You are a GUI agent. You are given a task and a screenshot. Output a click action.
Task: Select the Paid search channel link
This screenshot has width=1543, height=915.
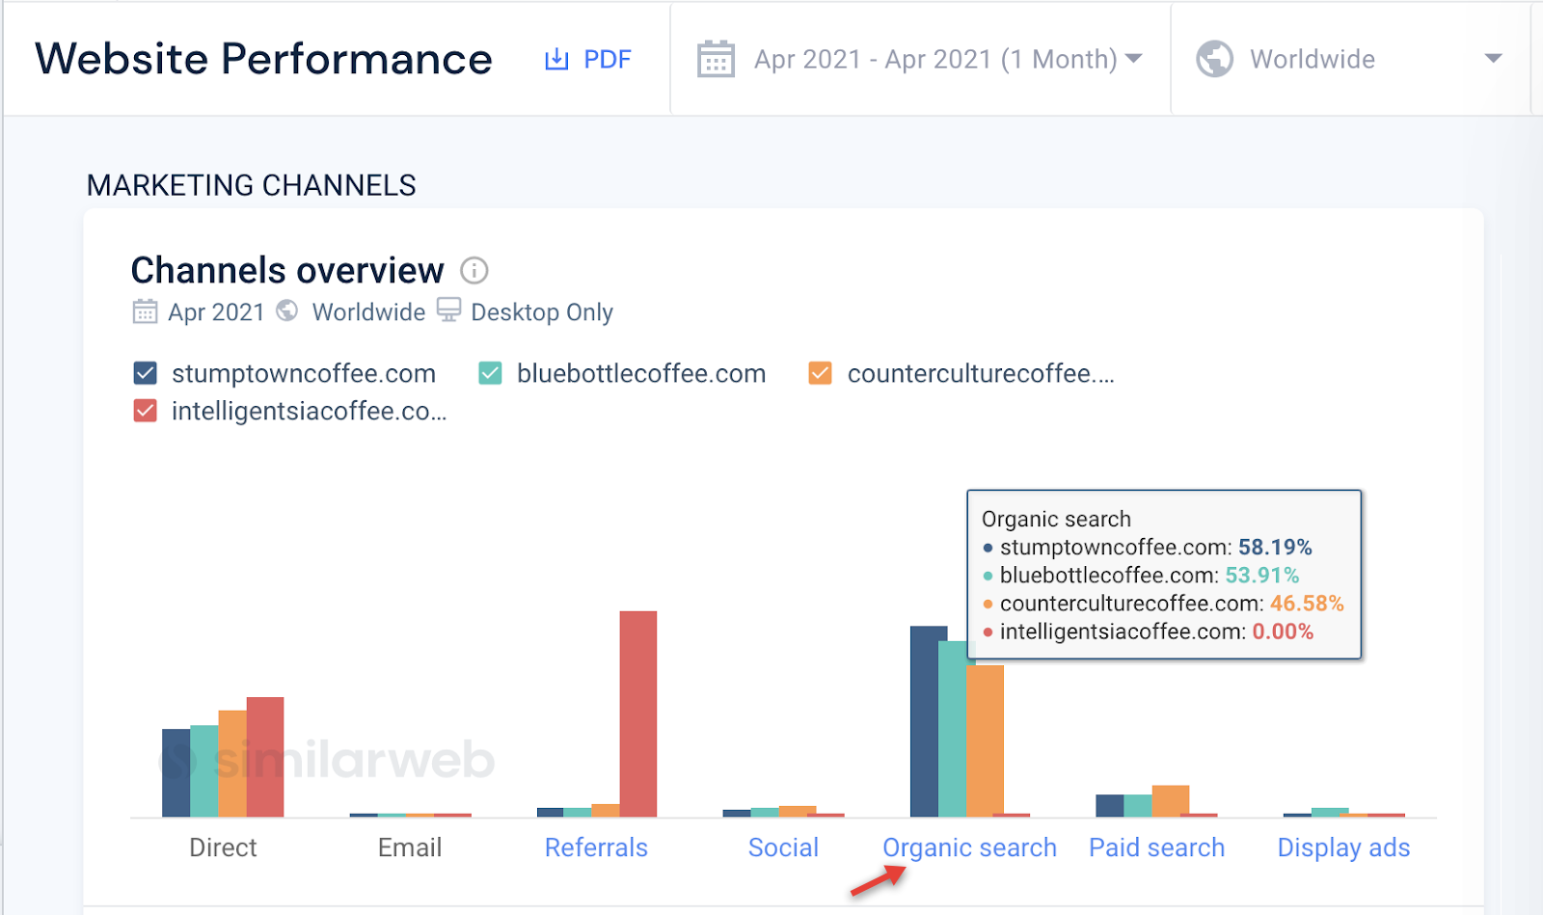point(1156,848)
